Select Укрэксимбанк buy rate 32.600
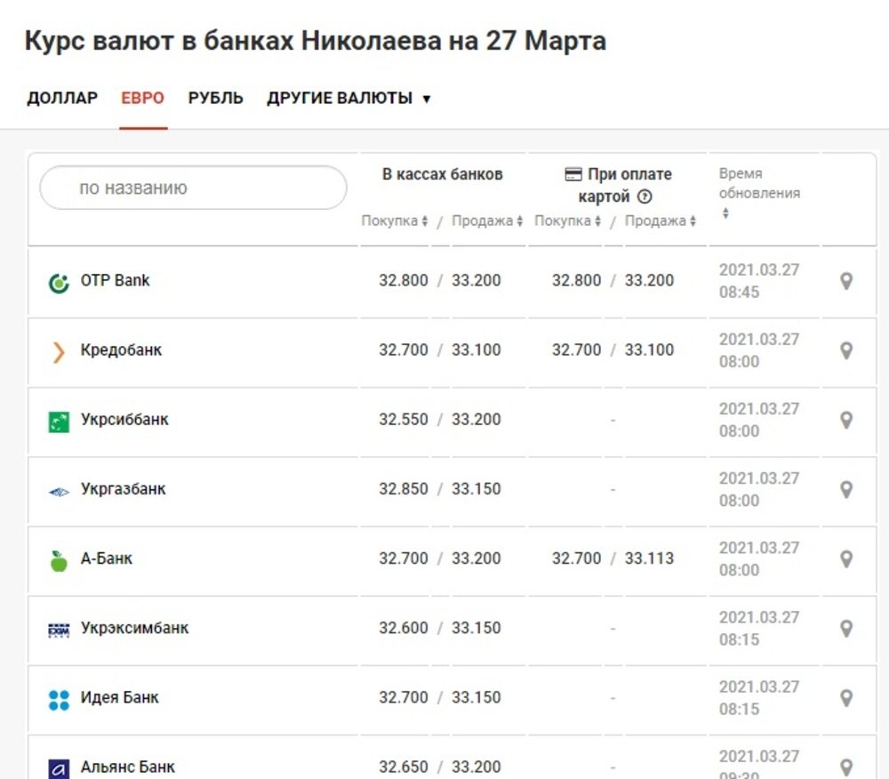 click(x=404, y=628)
